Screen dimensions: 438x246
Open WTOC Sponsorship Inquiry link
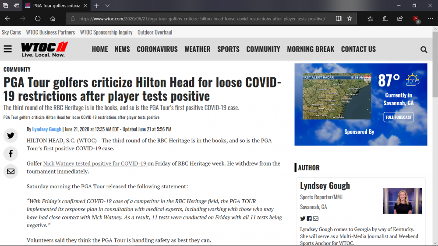(x=106, y=32)
